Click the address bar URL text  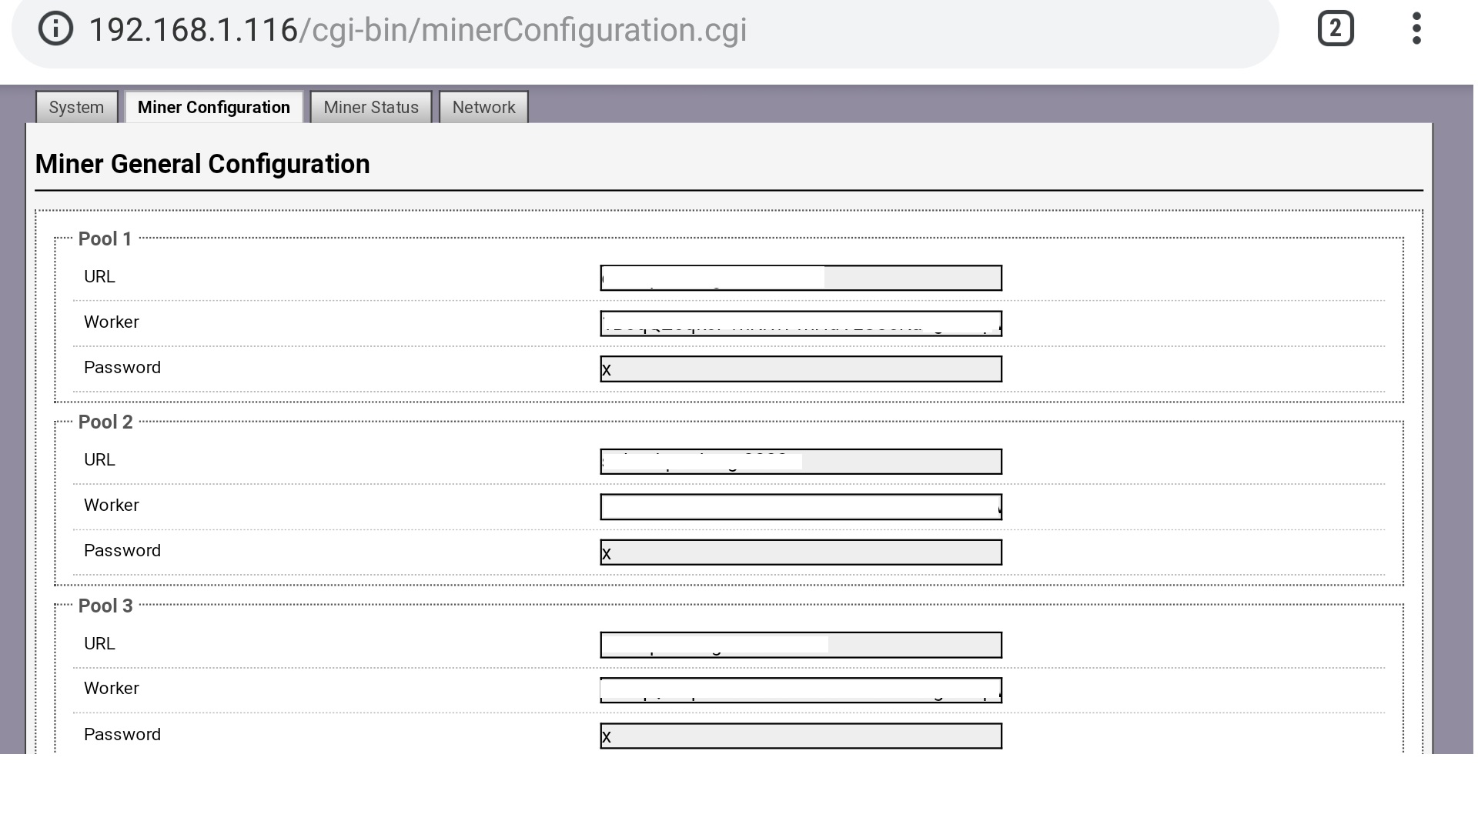(418, 30)
